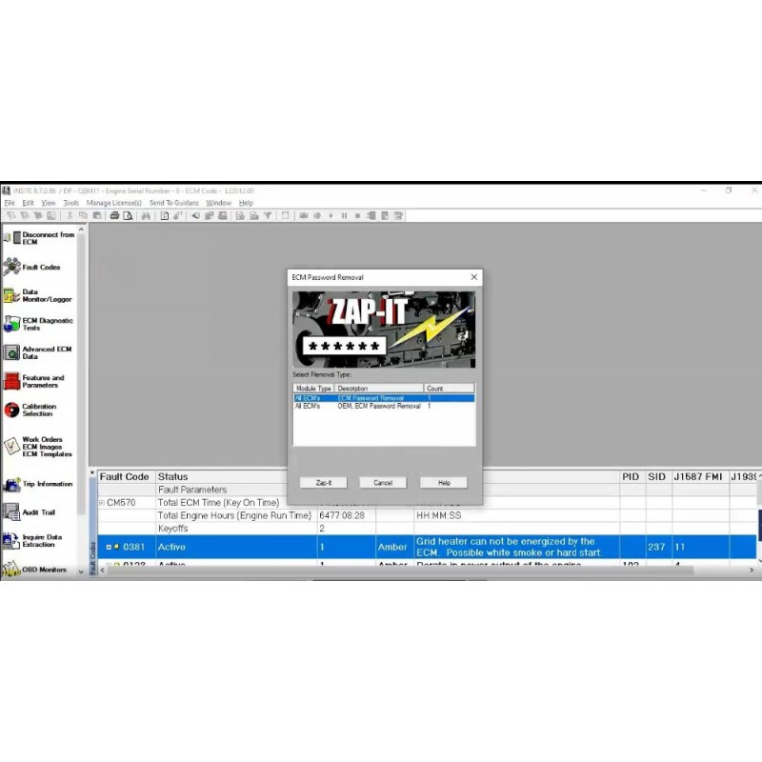The image size is (762, 762).
Task: Open the Audit Trail view
Action: click(38, 512)
